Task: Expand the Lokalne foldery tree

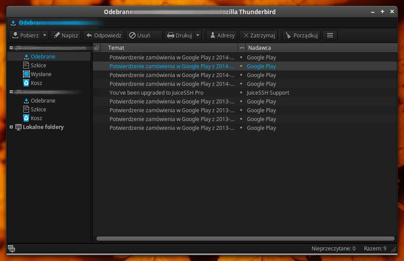Action: [11, 127]
